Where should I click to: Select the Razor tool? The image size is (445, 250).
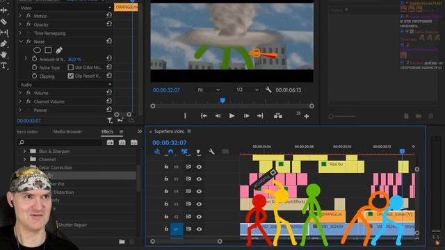(x=3, y=22)
